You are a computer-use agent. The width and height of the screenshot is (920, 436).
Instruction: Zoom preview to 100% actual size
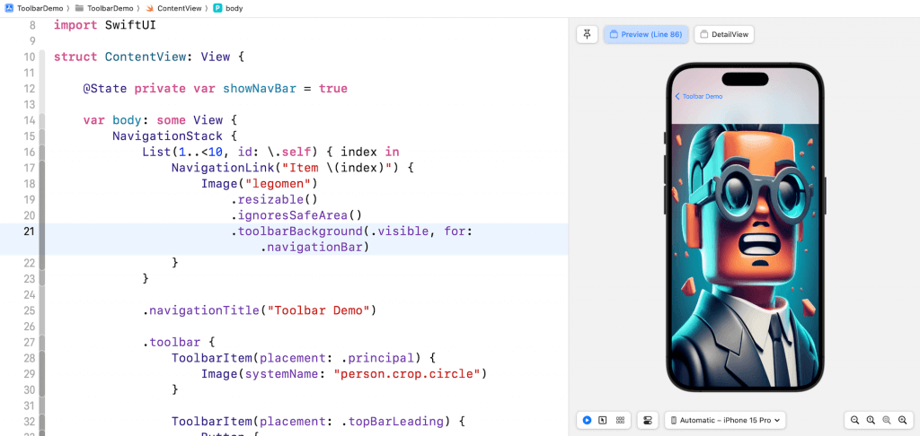[871, 420]
